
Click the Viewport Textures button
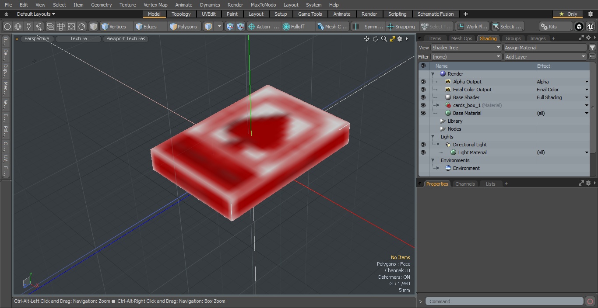point(126,38)
